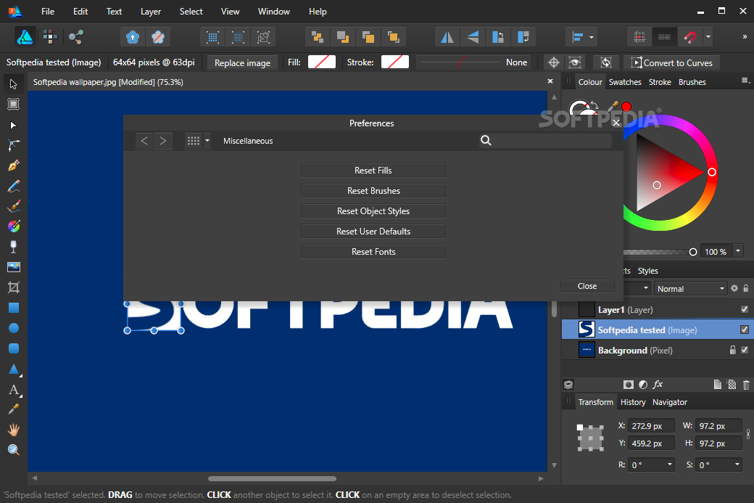Unlock the Background layer padlock
754x503 pixels.
tap(733, 350)
